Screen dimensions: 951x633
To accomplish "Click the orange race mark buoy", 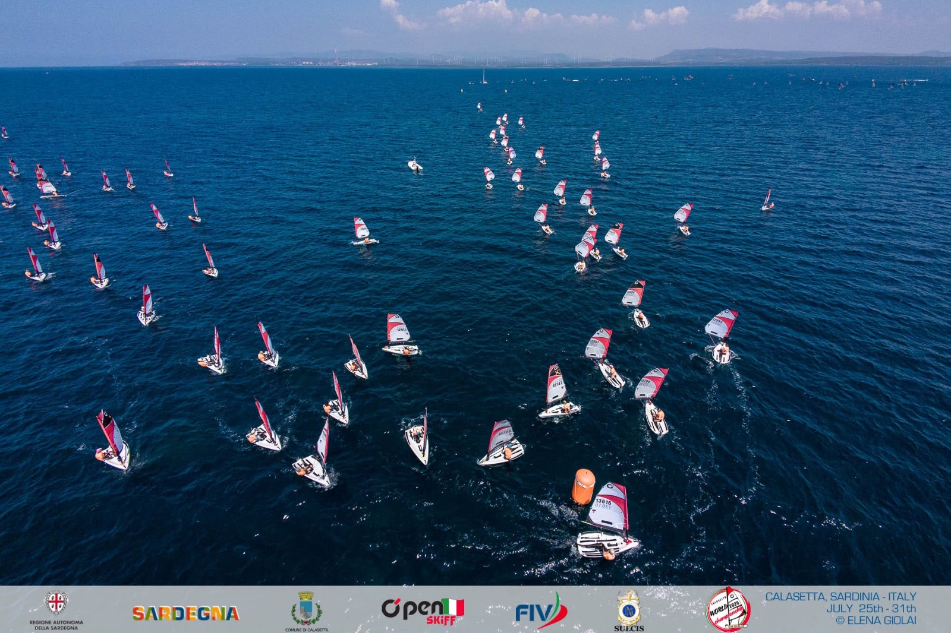I will tap(583, 487).
